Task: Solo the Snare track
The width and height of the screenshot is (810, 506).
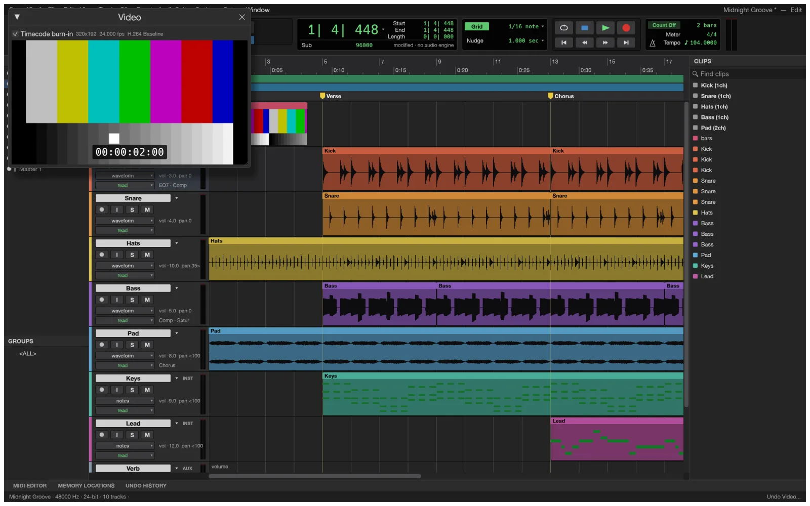Action: click(x=132, y=209)
